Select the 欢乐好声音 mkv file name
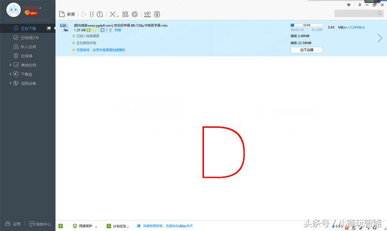This screenshot has height=231, width=387. (x=121, y=25)
